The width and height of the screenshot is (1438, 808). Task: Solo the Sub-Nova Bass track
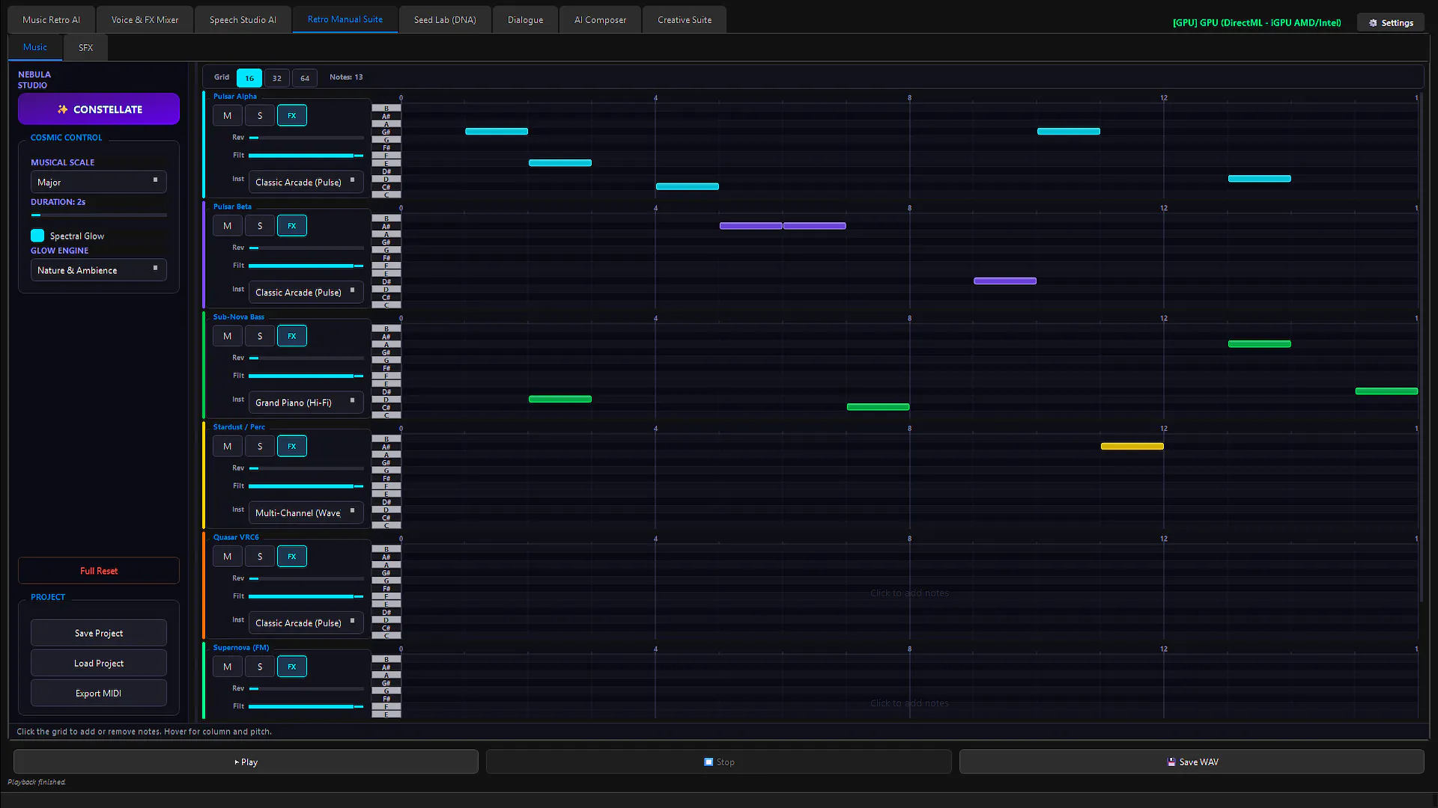coord(259,336)
